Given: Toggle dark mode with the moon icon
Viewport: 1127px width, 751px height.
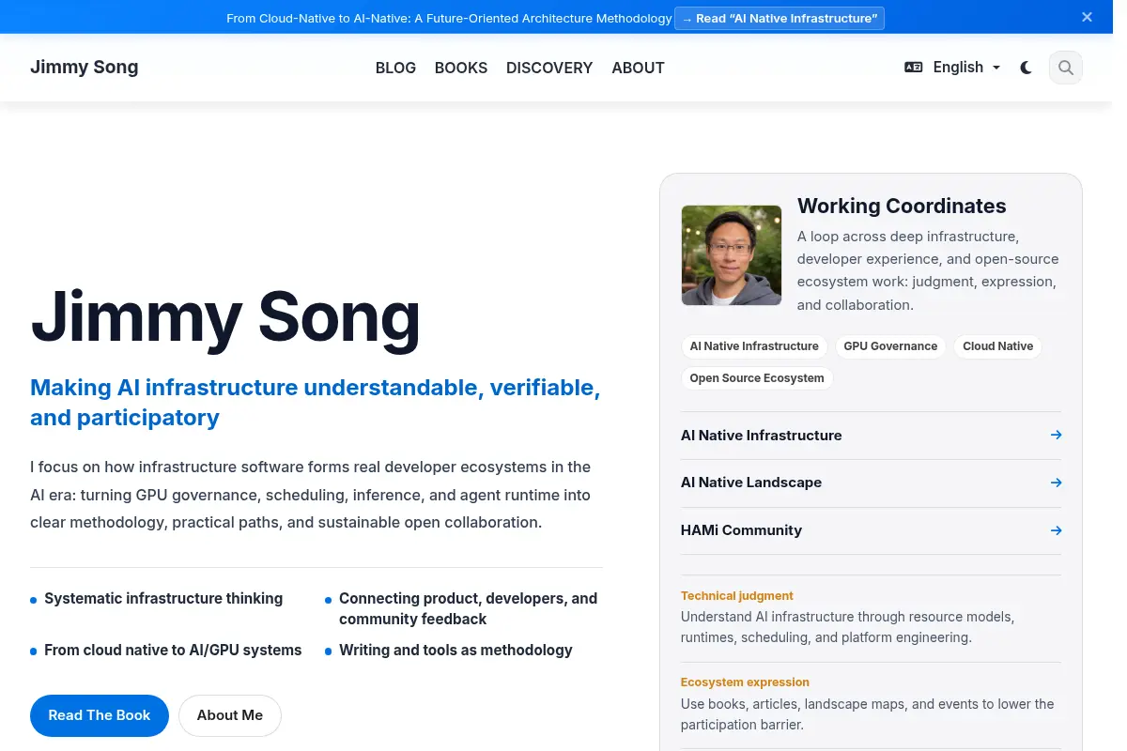Looking at the screenshot, I should click(x=1027, y=68).
